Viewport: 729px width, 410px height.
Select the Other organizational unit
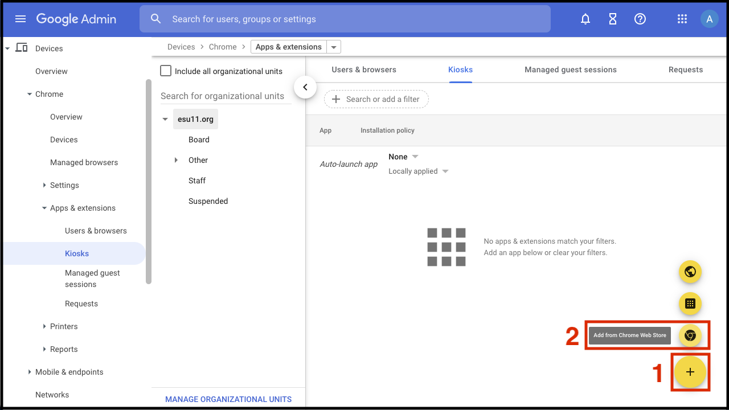coord(198,160)
